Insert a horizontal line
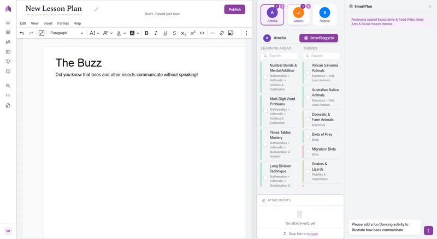437x239 pixels. pos(212,33)
